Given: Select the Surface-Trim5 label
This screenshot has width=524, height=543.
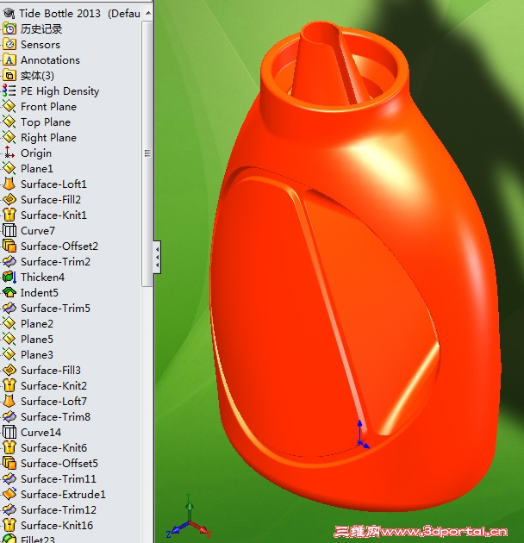Looking at the screenshot, I should pyautogui.click(x=55, y=309).
